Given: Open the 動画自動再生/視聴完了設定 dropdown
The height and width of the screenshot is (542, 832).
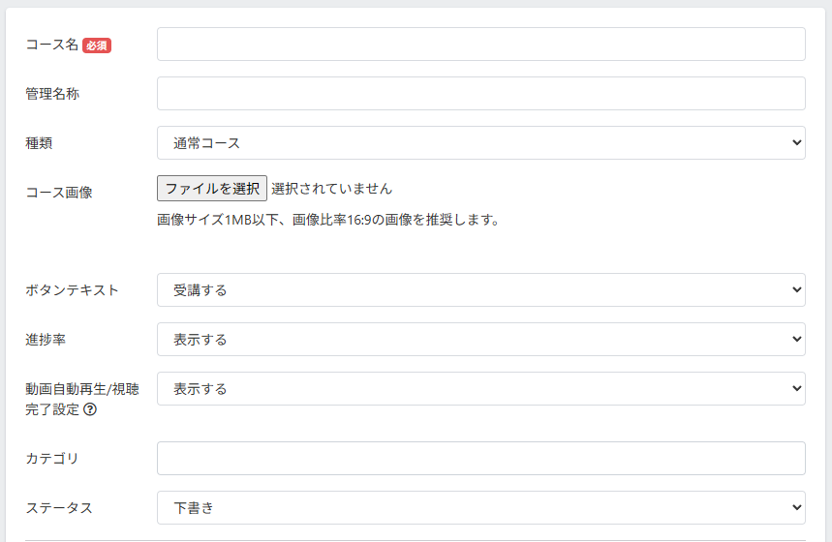Looking at the screenshot, I should click(480, 389).
